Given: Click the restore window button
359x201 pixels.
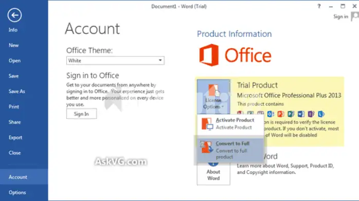Looking at the screenshot, I should click(343, 6).
